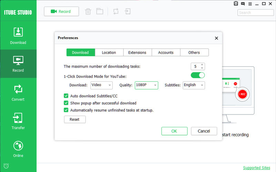Viewport: 276px width, 172px height.
Task: Close the Preferences dialog
Action: click(x=217, y=38)
